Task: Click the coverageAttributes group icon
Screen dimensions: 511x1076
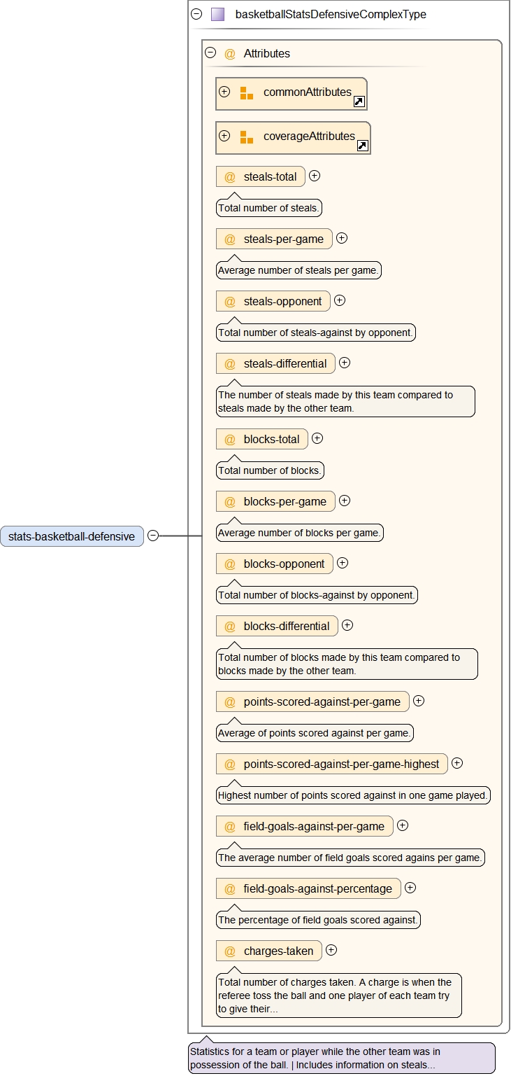Action: pyautogui.click(x=247, y=137)
